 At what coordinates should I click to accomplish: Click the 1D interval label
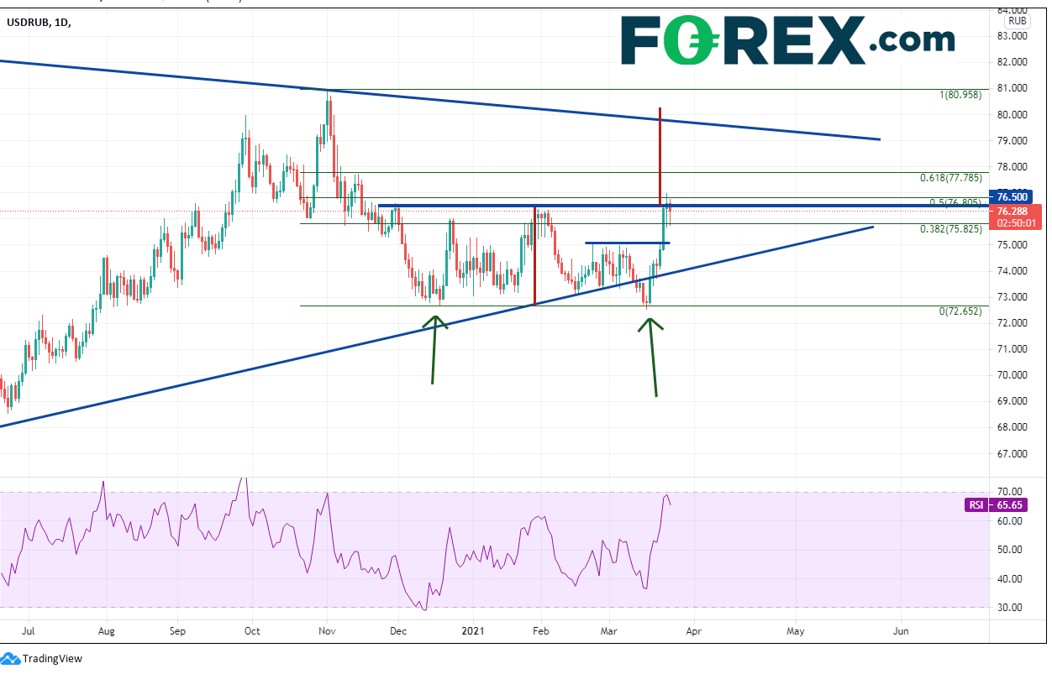click(x=61, y=23)
